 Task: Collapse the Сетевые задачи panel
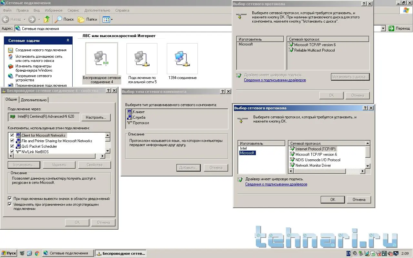(68, 41)
